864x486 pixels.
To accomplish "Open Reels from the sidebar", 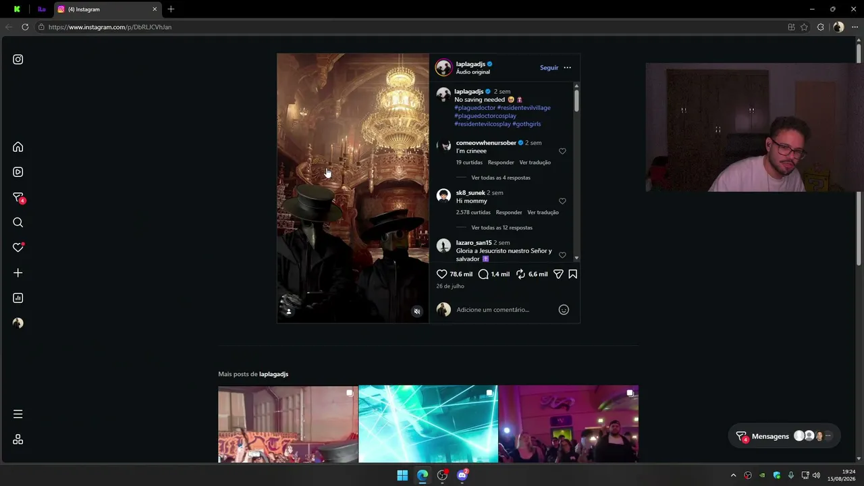I will pos(18,172).
